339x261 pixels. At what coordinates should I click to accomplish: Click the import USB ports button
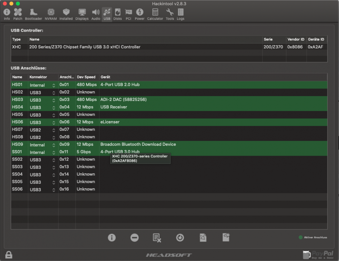[203, 238]
